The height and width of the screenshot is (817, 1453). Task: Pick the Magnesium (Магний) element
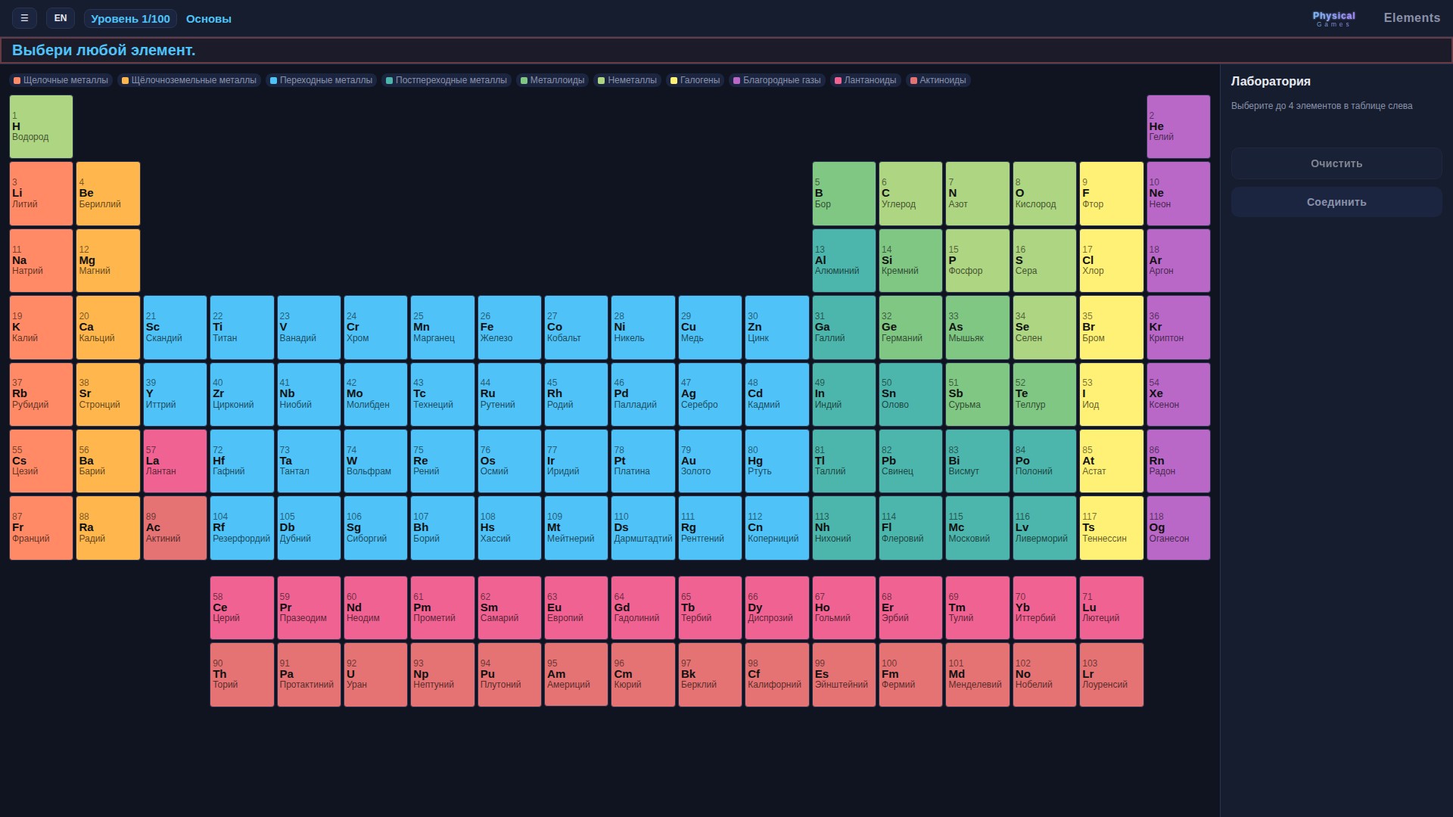click(x=108, y=261)
